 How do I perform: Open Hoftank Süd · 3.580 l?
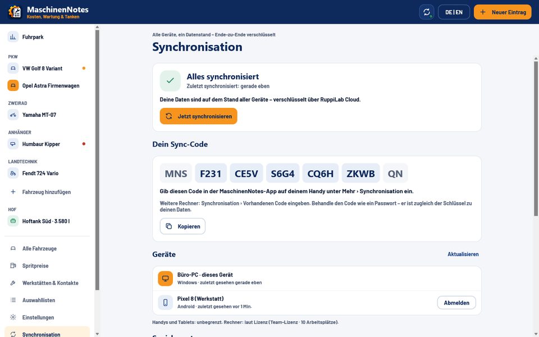coord(47,221)
